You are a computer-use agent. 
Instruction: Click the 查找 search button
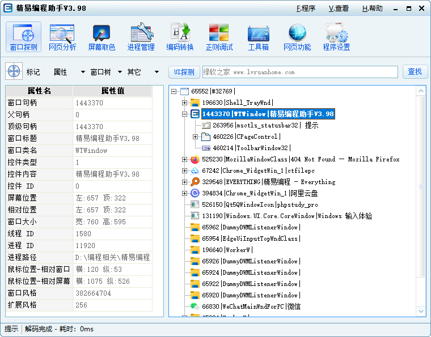(x=415, y=72)
